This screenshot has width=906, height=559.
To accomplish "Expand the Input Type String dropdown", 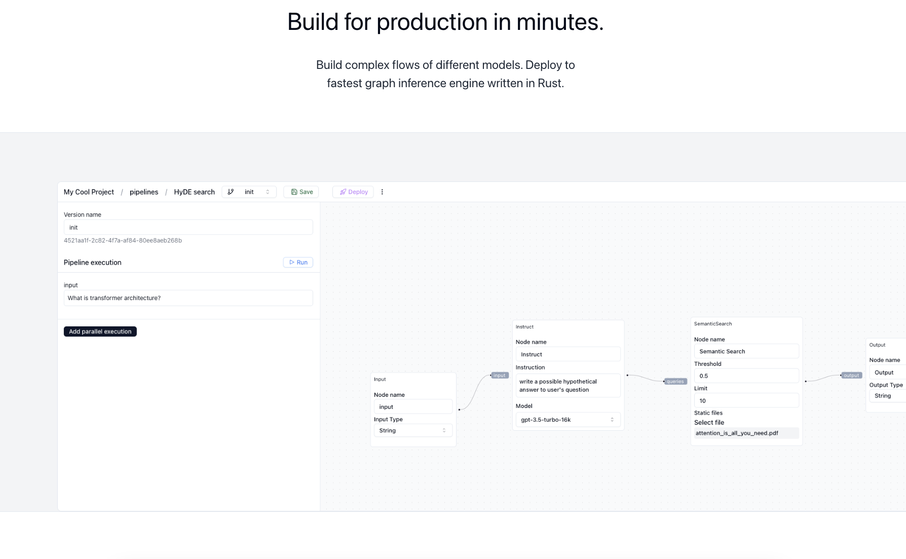I will coord(412,431).
